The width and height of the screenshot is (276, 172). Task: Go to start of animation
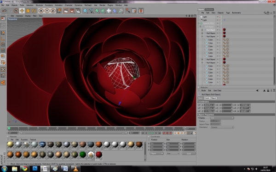pyautogui.click(x=143, y=133)
